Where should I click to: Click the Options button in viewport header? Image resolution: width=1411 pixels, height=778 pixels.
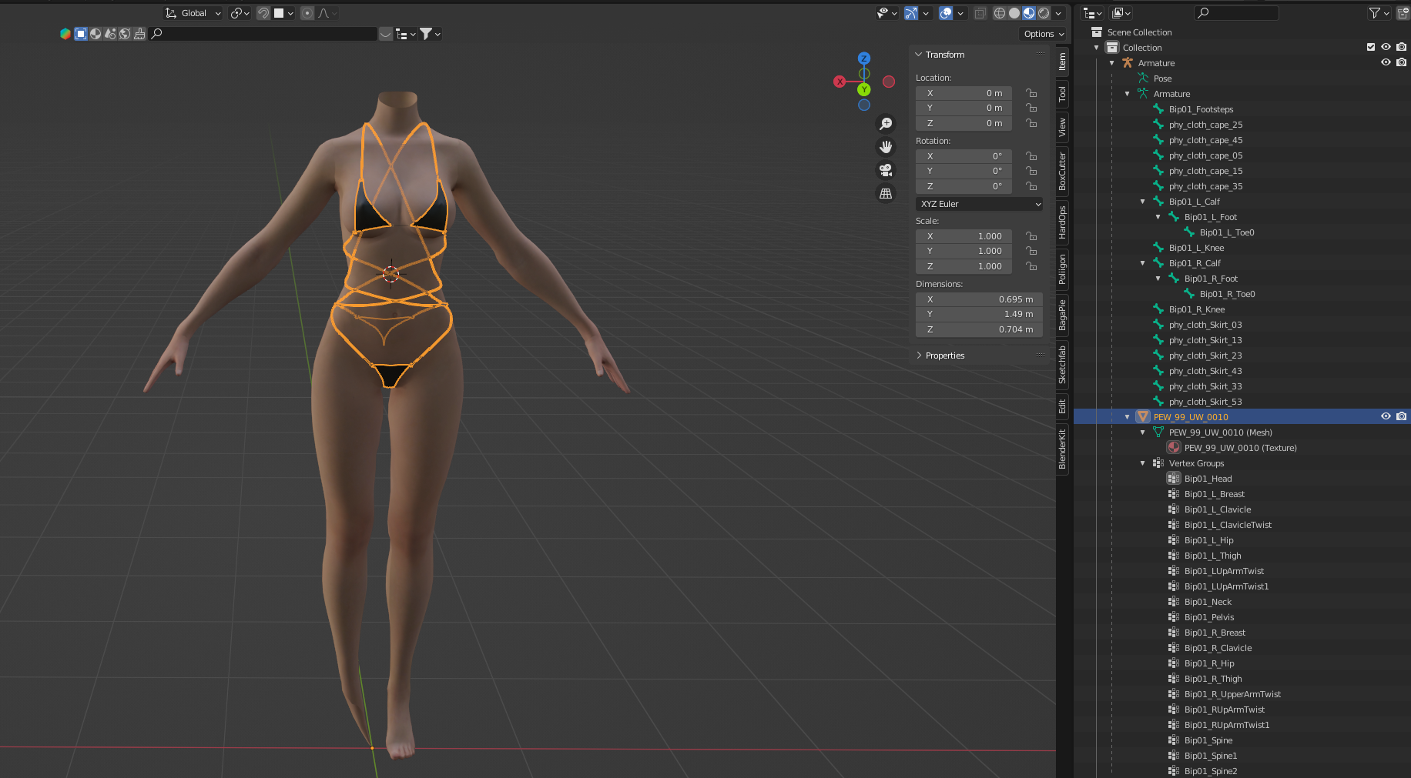[1044, 34]
